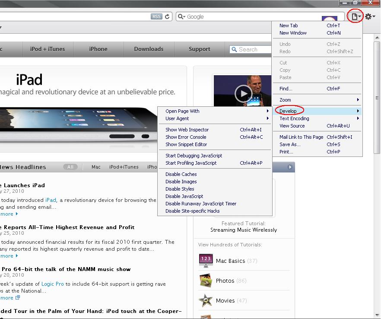Toggle the Disable Caches option

(181, 174)
